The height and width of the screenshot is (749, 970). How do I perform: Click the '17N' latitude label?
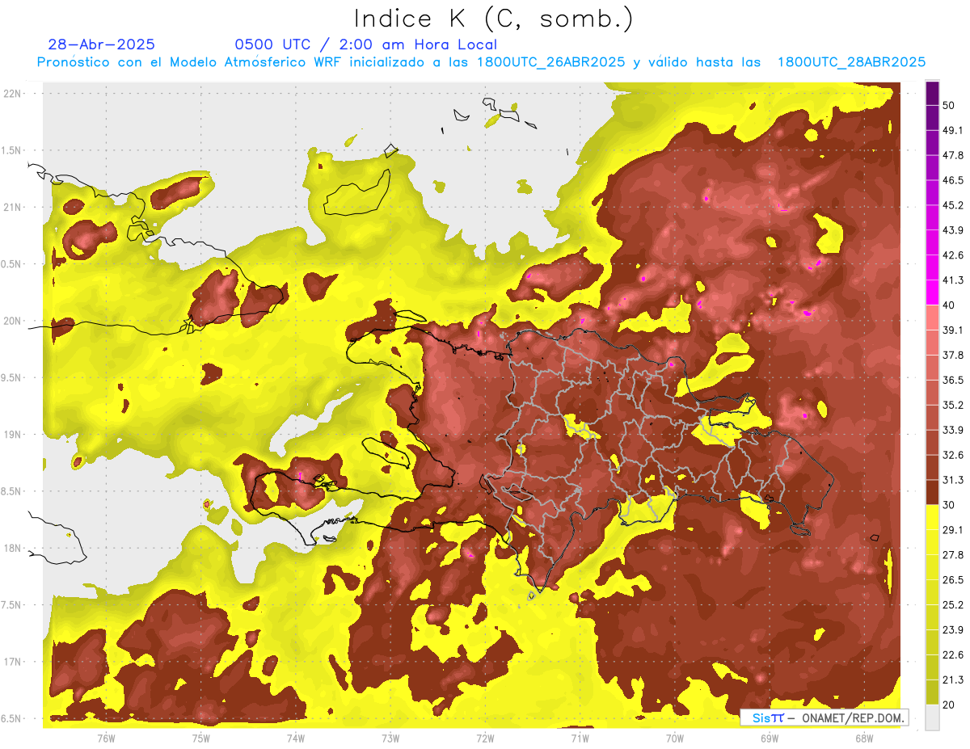click(x=14, y=662)
